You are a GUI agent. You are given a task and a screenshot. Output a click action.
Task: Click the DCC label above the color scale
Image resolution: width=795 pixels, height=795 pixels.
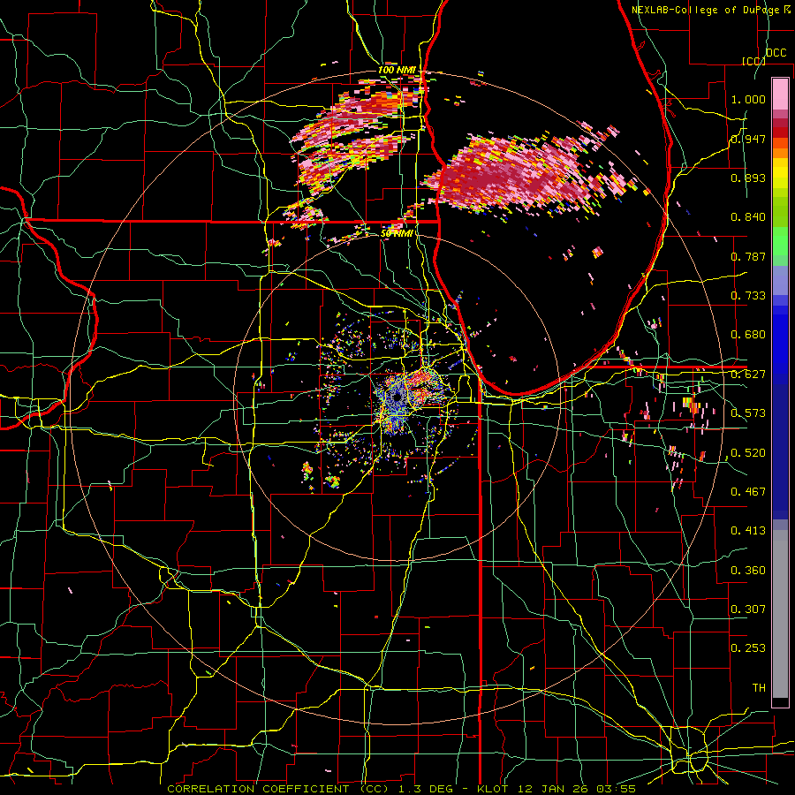click(776, 53)
